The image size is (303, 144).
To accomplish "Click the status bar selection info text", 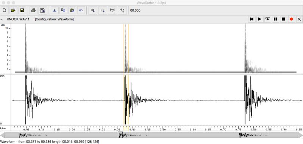I will coord(50,142).
